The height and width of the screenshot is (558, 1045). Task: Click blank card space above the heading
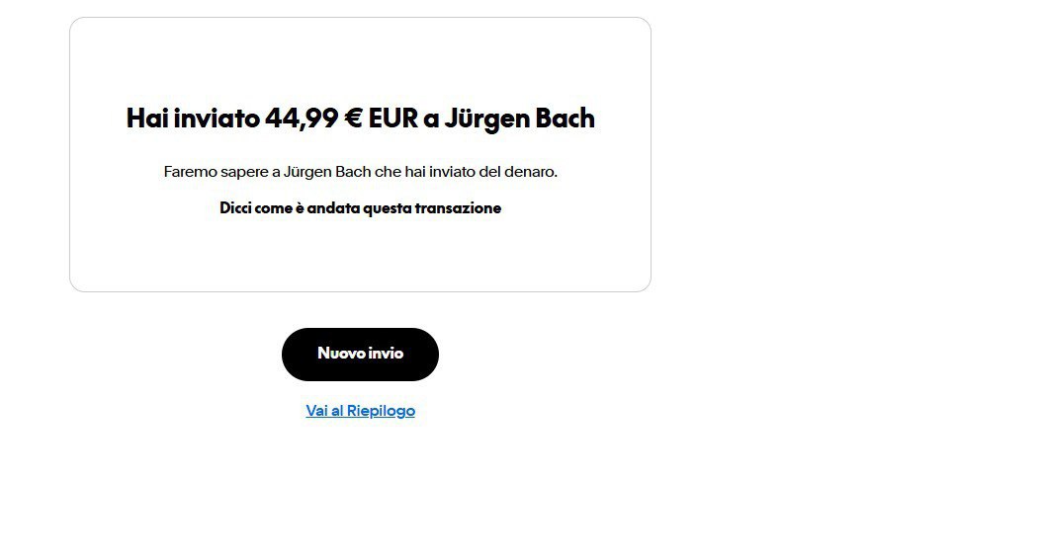click(360, 60)
